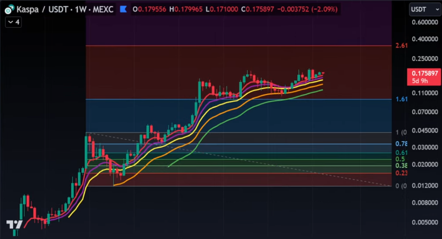Click the 0.070000 price axis label
The height and width of the screenshot is (239, 442).
(425, 112)
